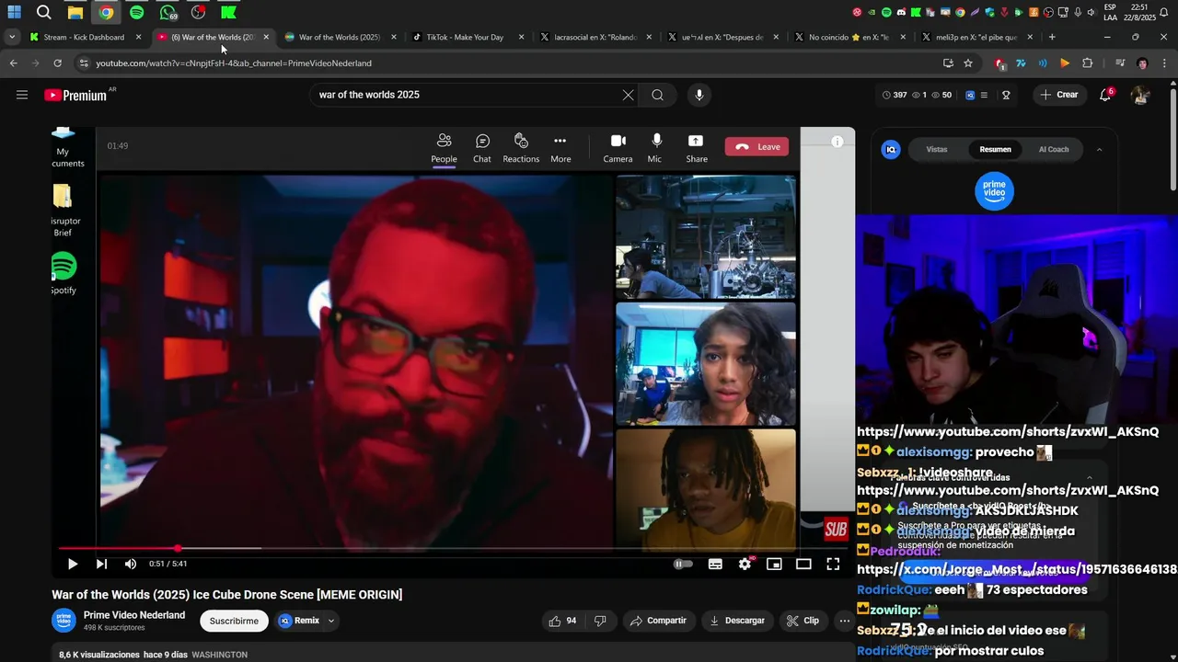This screenshot has height=662, width=1178.
Task: Open the Chrome media control button
Action: click(1119, 63)
